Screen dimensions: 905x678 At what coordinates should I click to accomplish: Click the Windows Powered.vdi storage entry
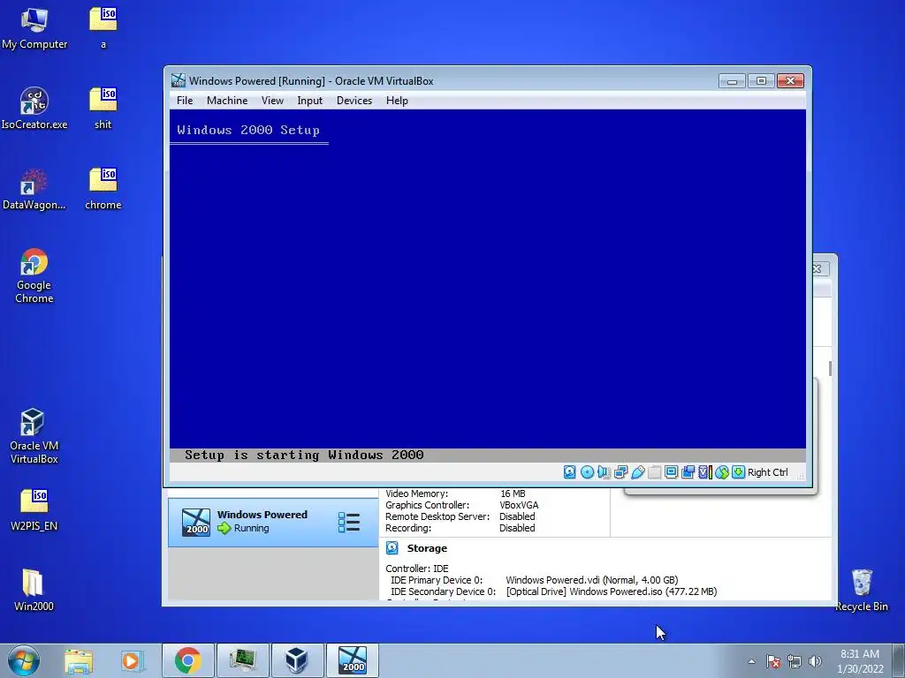[x=591, y=580]
